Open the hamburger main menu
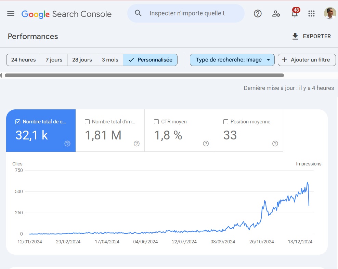This screenshot has height=269, width=338. coord(11,14)
